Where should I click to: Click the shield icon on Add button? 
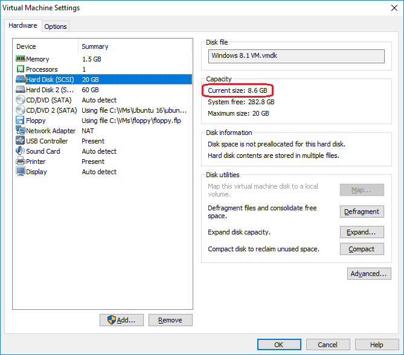pos(112,320)
